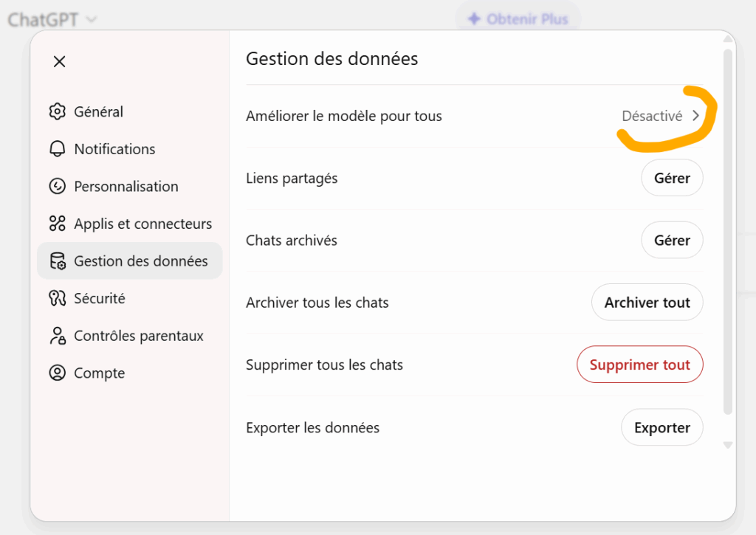Click Exporter to export your data

click(x=661, y=427)
